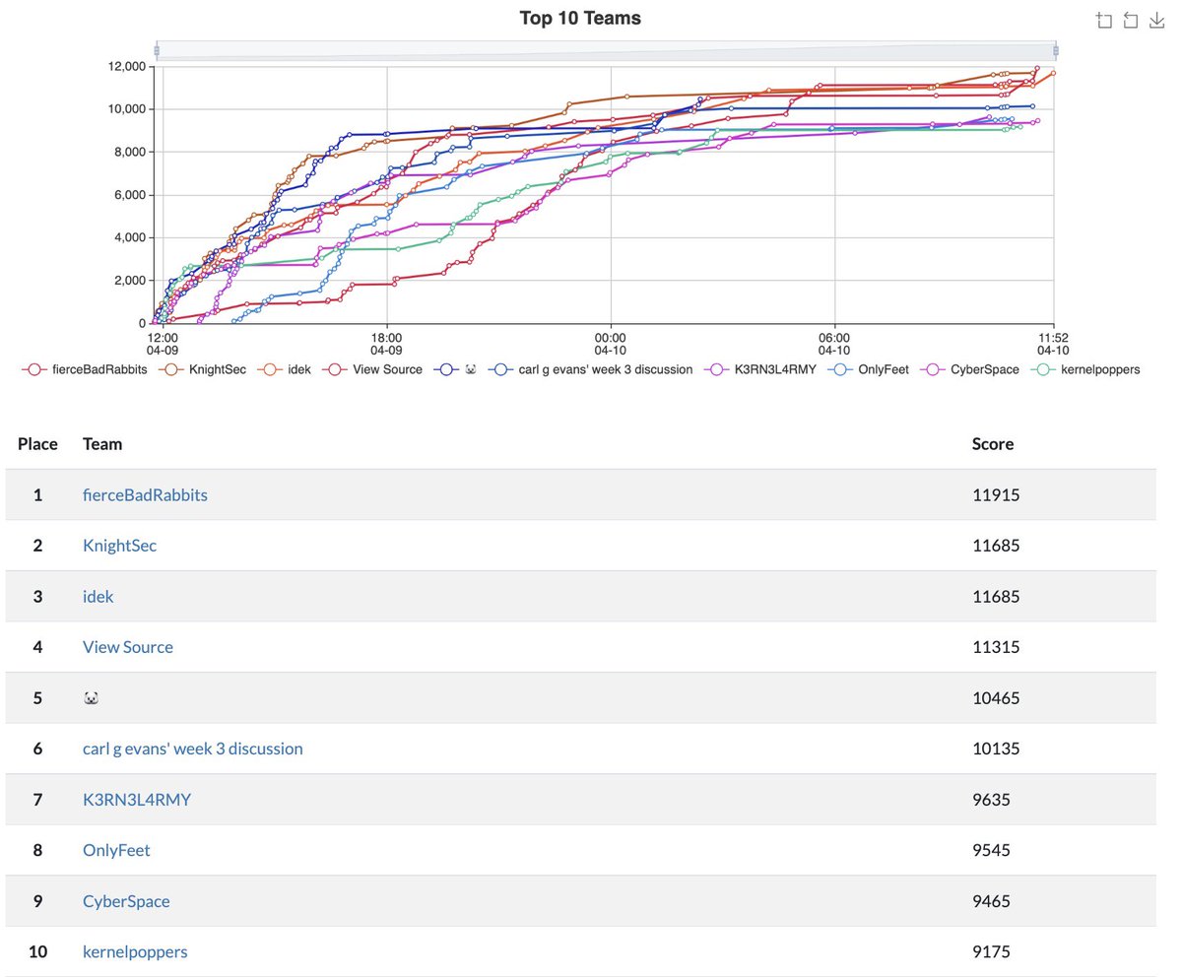The image size is (1182, 977).
Task: Hide kernelpoppers series via chart legend
Action: pos(1084,369)
